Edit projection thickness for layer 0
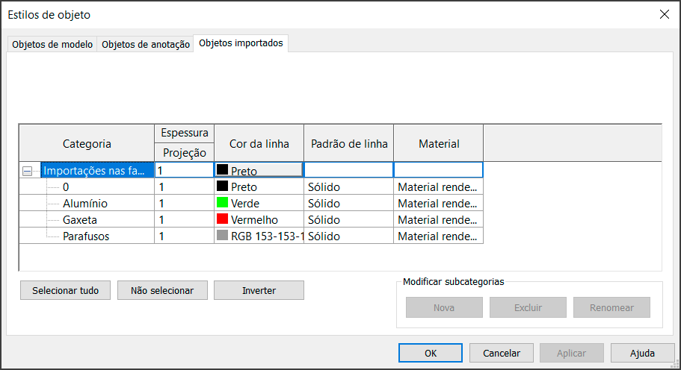681x370 pixels. 184,187
